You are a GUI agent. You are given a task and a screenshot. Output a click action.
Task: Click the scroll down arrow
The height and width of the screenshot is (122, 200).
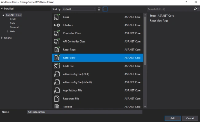[145, 106]
